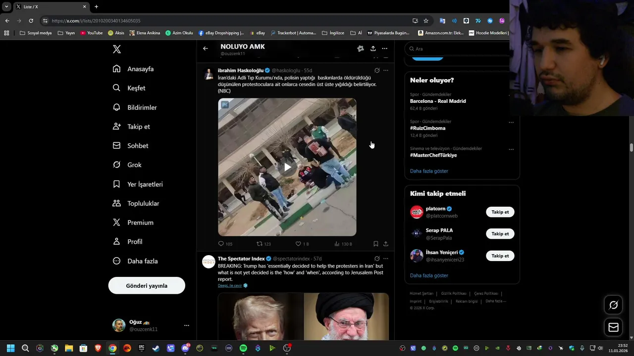Show more follow suggestions link

tap(429, 275)
